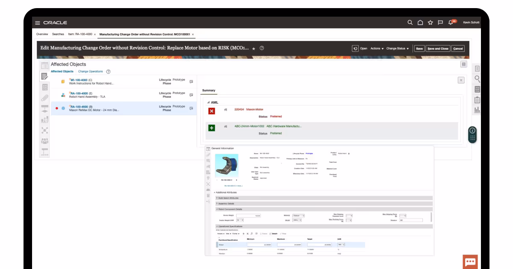Click the Device Weight input field
This screenshot has width=513, height=269.
(249, 216)
